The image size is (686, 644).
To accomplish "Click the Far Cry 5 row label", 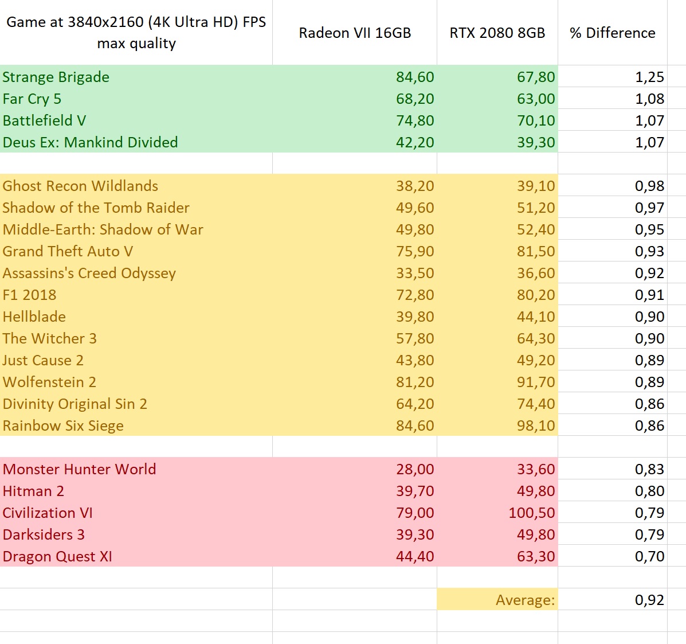I will click(136, 98).
